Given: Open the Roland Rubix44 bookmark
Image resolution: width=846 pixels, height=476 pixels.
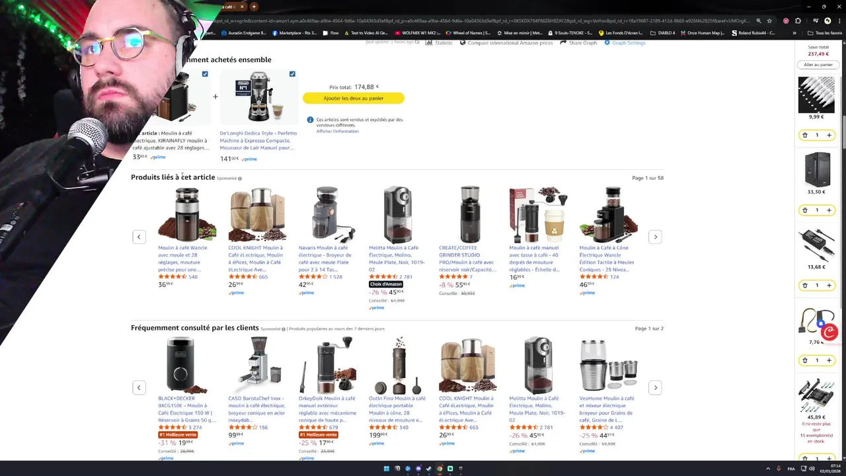Looking at the screenshot, I should click(753, 32).
